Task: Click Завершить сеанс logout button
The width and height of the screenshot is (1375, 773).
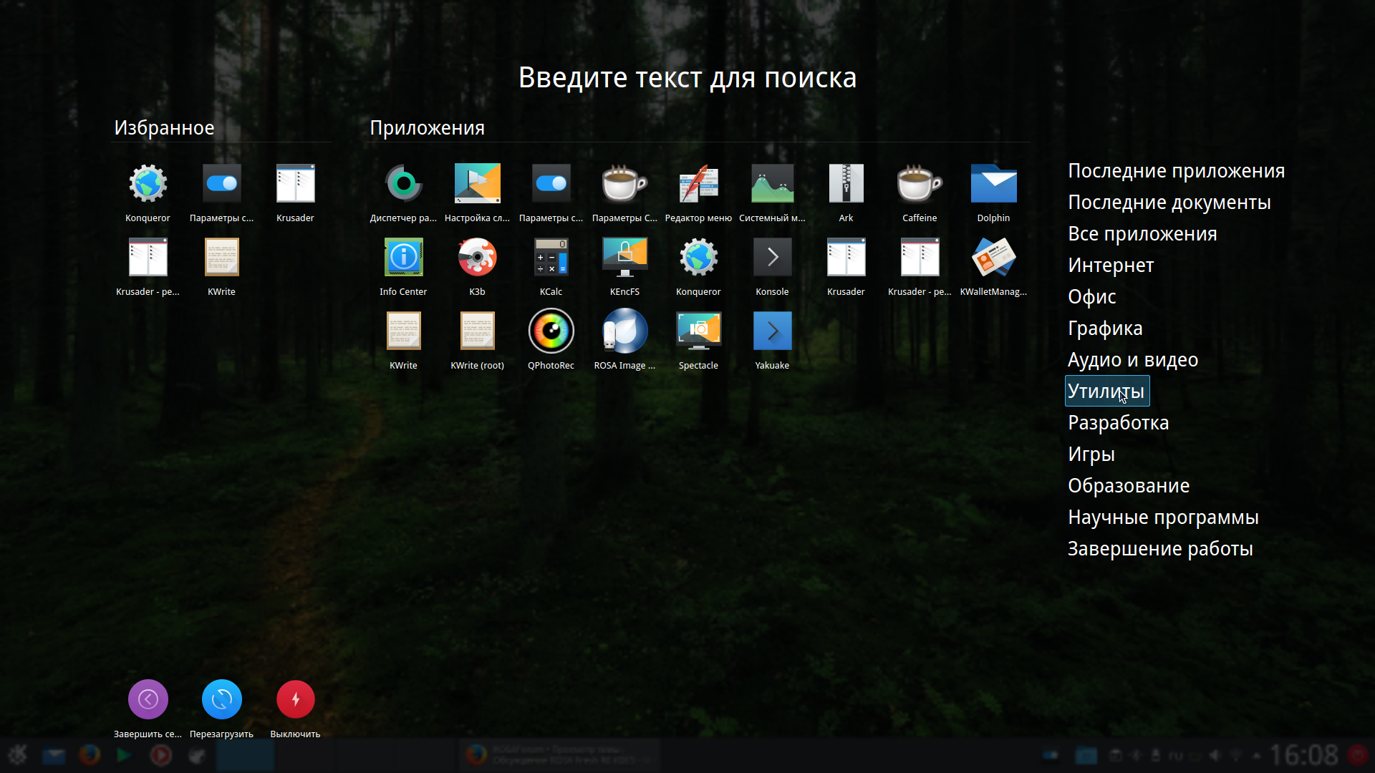Action: (x=148, y=700)
